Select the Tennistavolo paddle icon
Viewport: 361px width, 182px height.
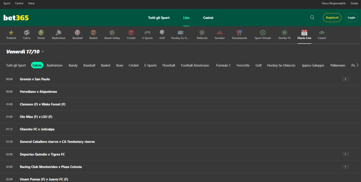point(239,33)
